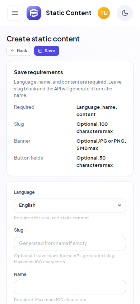This screenshot has width=140, height=304.
Task: Save the static content
Action: pos(47,51)
